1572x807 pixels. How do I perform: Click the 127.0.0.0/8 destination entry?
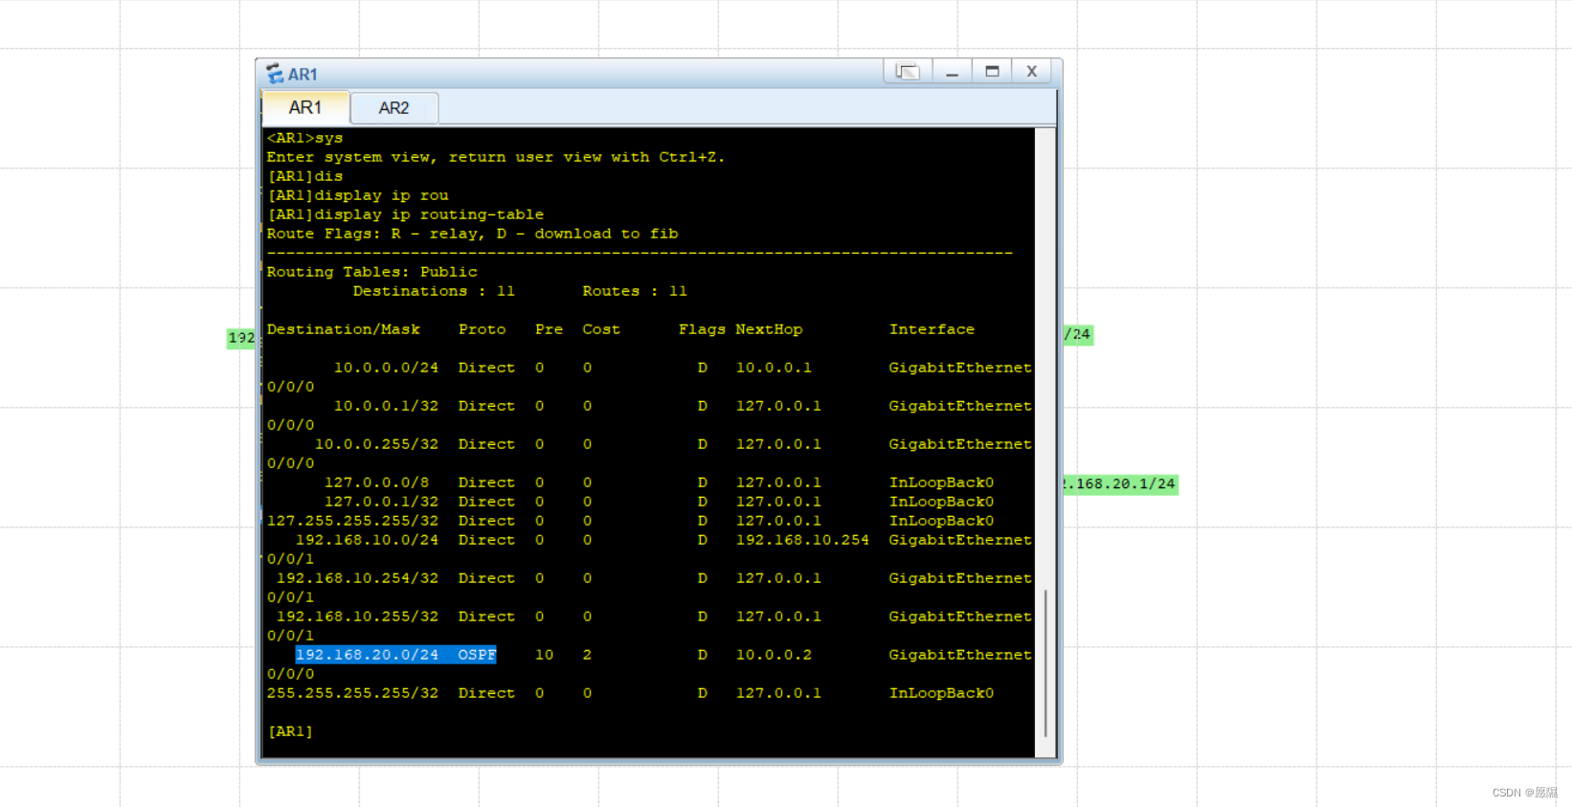tap(376, 482)
